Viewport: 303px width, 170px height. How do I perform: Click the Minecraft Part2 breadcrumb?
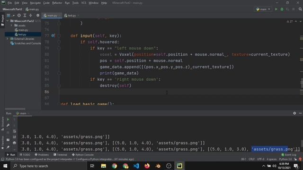click(x=12, y=9)
